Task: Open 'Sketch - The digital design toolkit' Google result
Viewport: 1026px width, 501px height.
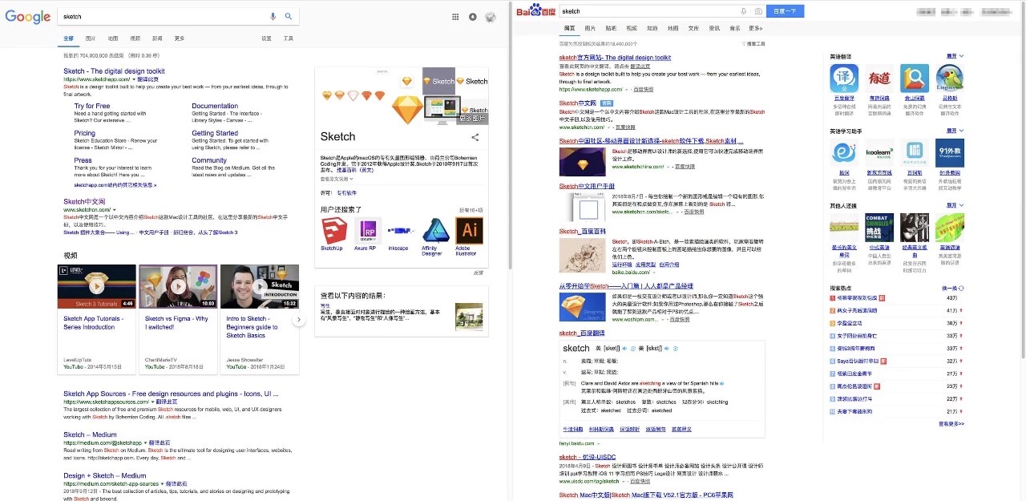Action: pos(114,71)
